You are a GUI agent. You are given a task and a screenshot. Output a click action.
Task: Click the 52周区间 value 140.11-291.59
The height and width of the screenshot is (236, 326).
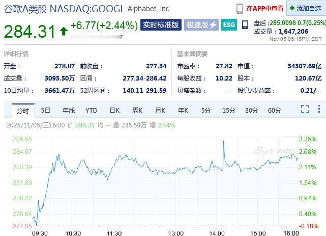tap(144, 91)
